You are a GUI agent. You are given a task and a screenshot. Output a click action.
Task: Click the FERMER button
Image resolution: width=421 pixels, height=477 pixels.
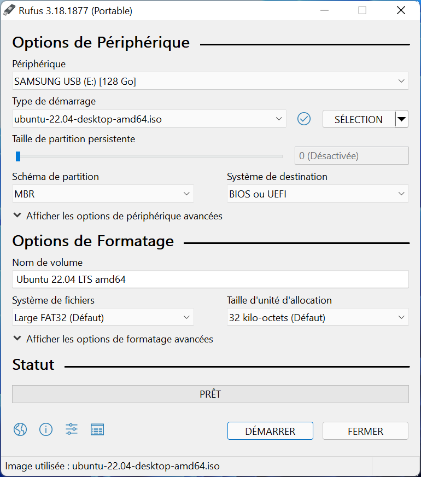[x=365, y=431]
